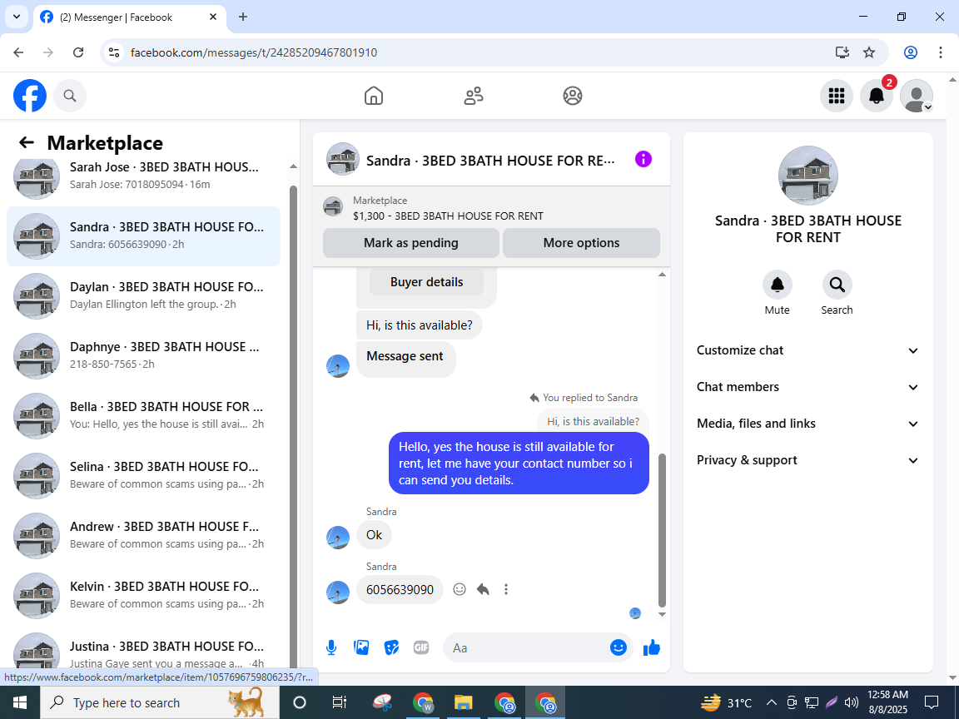Click the Windows Start button
The height and width of the screenshot is (719, 959).
pyautogui.click(x=20, y=702)
